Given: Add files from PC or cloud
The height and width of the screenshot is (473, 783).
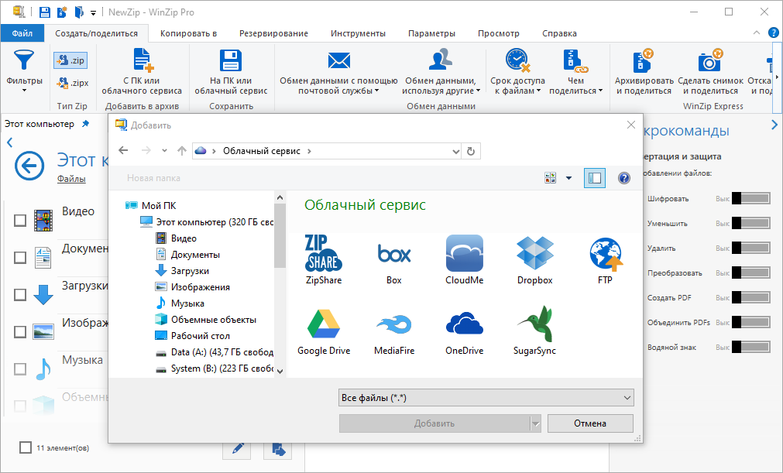Looking at the screenshot, I should click(142, 71).
